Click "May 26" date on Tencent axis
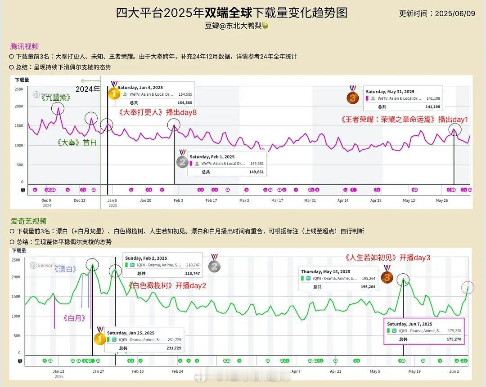Viewport: 486px width, 387px height. coord(442,200)
